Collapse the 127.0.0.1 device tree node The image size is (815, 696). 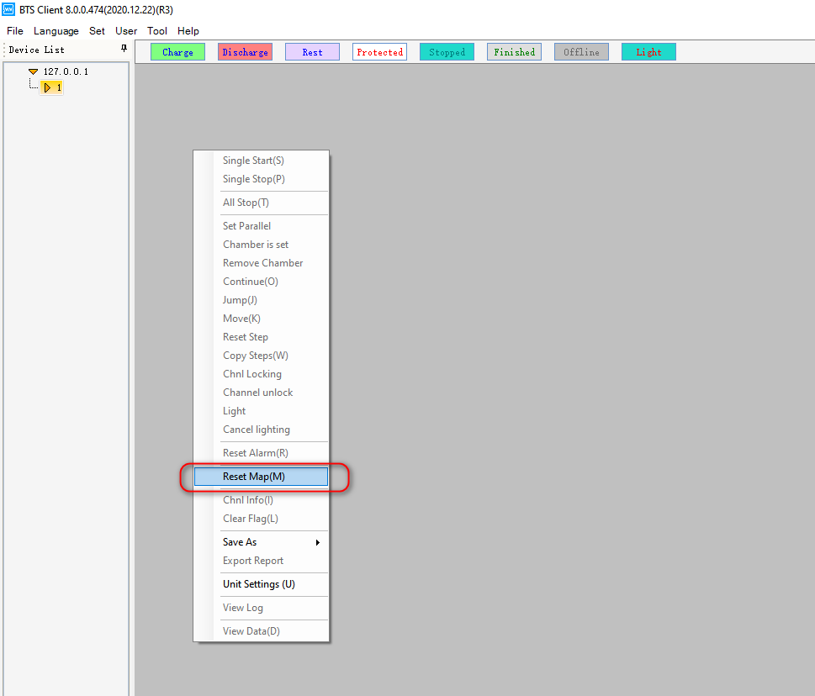coord(34,72)
